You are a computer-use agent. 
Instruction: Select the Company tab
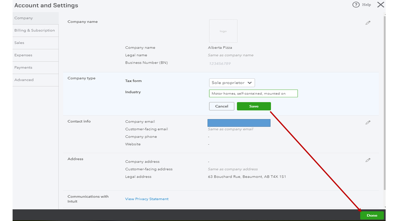(24, 18)
